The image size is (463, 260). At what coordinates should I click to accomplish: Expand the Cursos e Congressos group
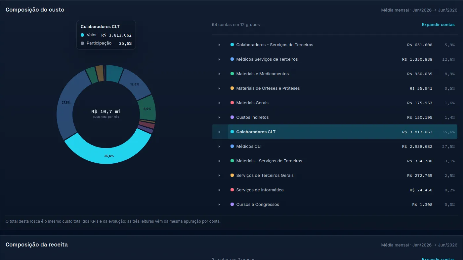point(219,205)
